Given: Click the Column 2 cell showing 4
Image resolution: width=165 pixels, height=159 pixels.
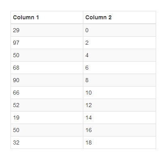Looking at the screenshot, I should click(119, 55).
